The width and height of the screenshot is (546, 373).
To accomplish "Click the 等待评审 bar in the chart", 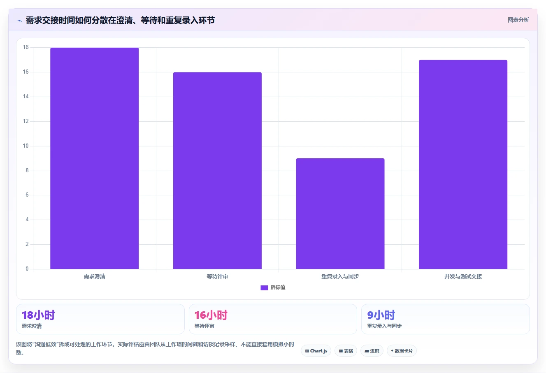I will coord(217,171).
